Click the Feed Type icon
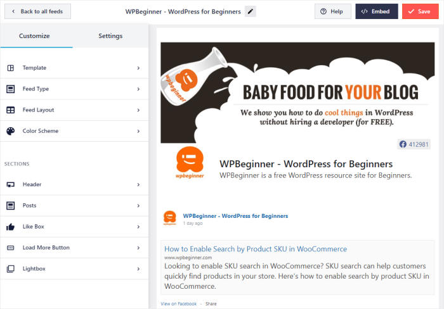 [x=10, y=89]
